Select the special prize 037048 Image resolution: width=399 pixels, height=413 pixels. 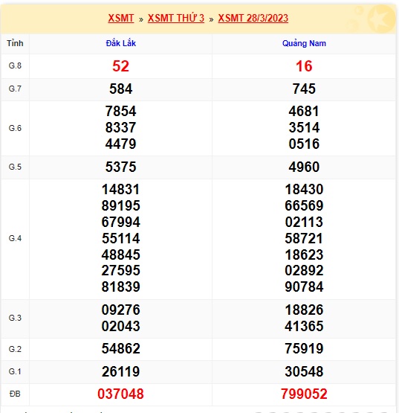click(120, 394)
